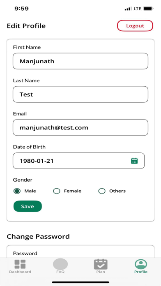Screen dimensions: 161x286
Task: Tap the cellular signal bars icon
Action: click(128, 9)
